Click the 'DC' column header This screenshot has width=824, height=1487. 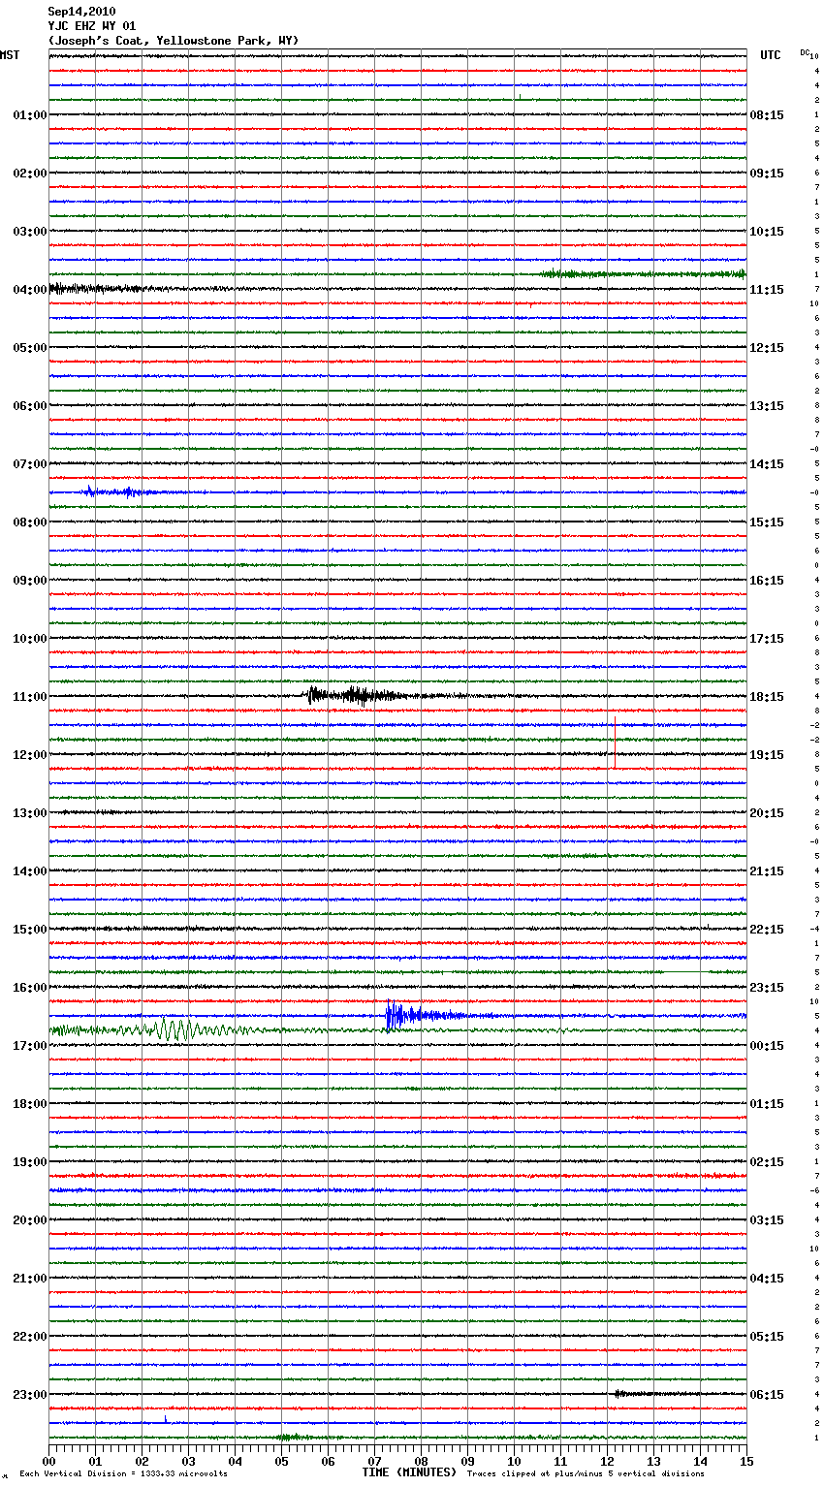[x=805, y=52]
